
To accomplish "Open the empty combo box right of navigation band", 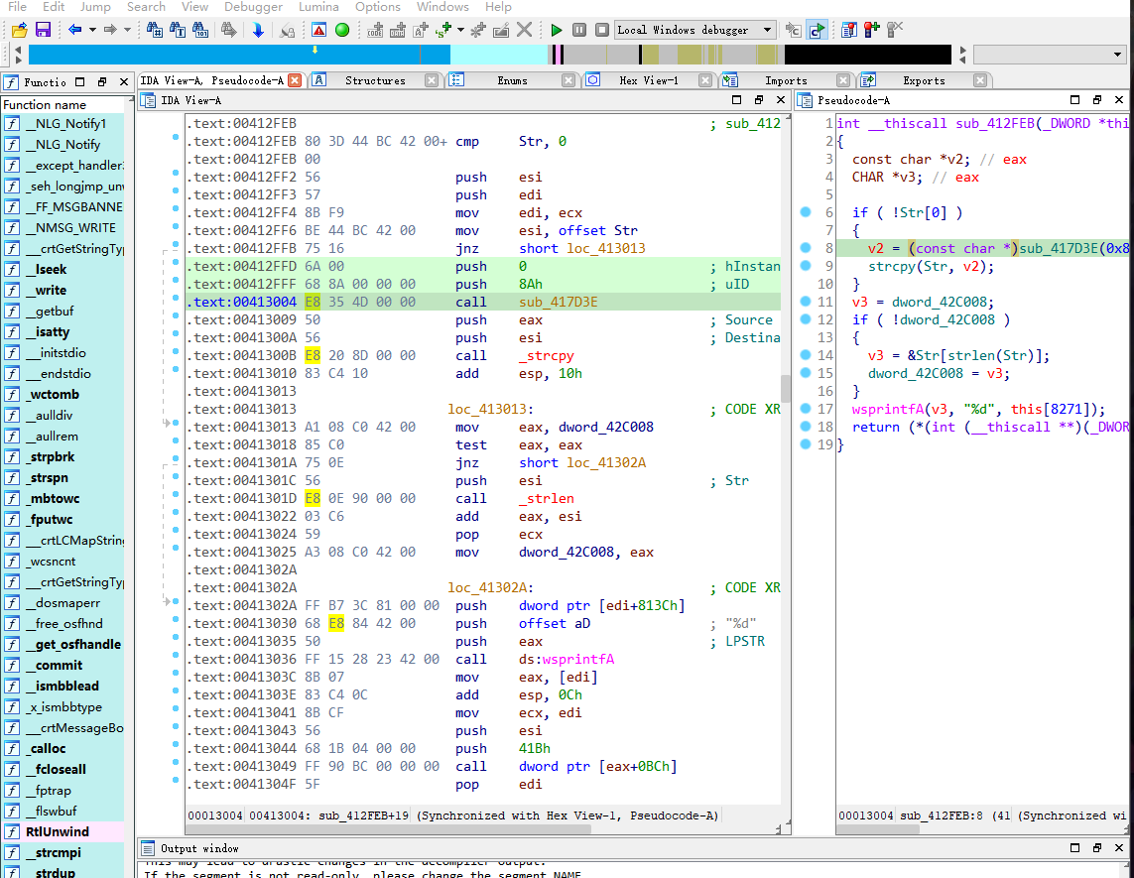I will click(x=1050, y=55).
